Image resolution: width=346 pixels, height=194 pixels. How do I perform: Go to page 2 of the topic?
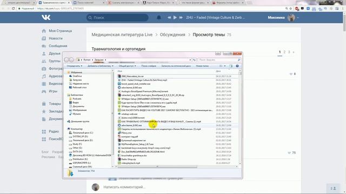tap(284, 52)
